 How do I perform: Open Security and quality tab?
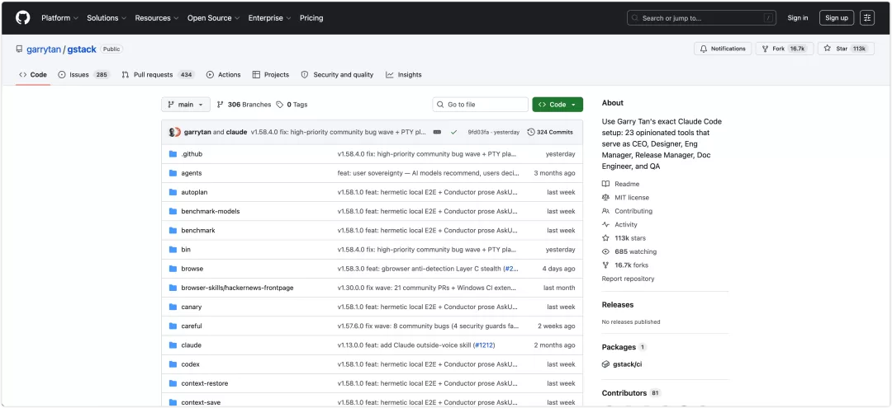point(337,75)
